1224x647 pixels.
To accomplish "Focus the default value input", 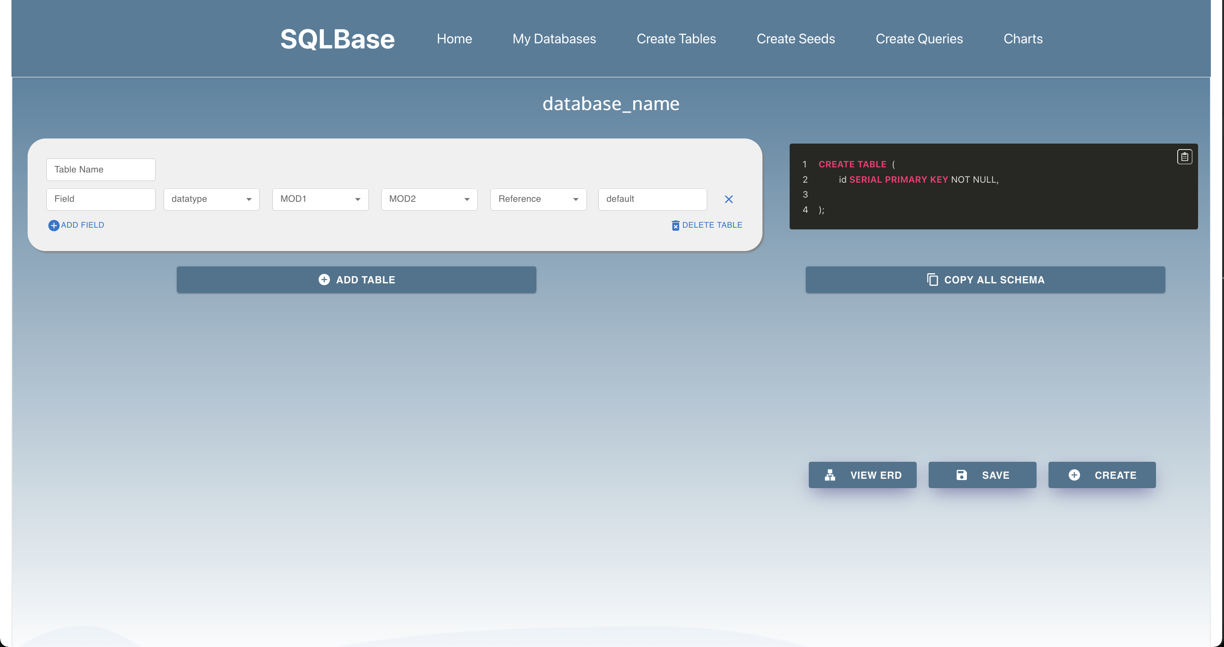I will pos(652,199).
